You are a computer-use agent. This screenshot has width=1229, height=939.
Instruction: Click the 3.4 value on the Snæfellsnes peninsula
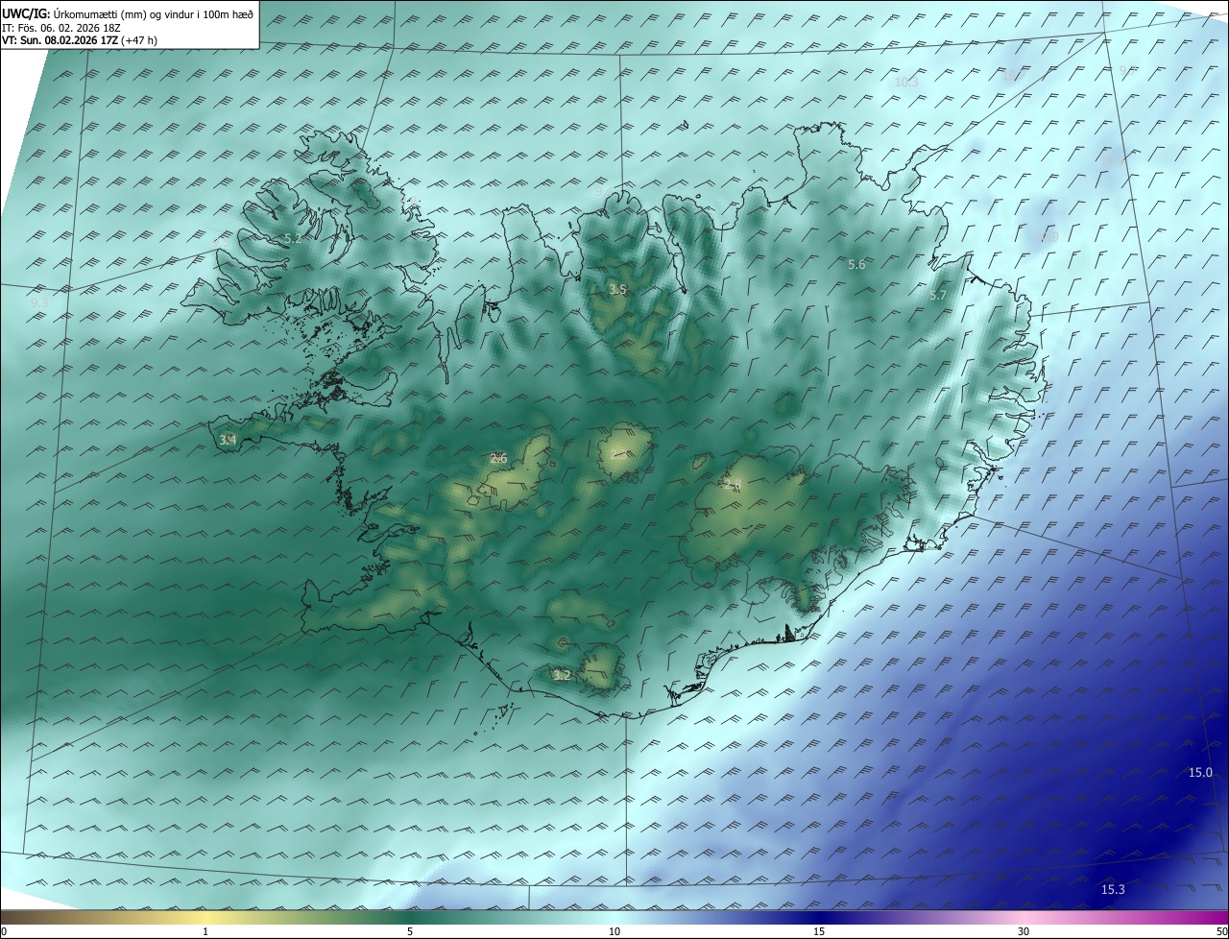[x=228, y=440]
